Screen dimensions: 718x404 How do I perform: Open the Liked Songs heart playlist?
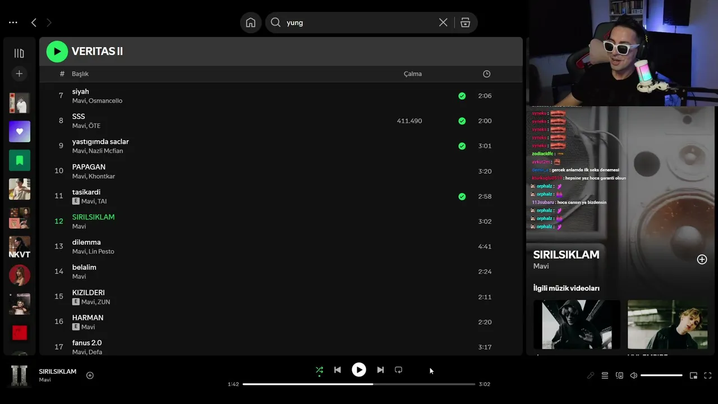pos(20,131)
